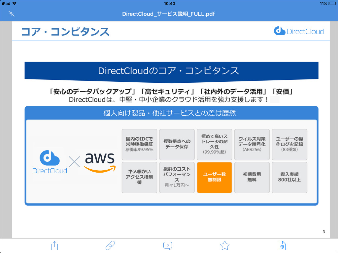Tap the file title DirectCloud_サービス説明_FULL.pdf
The image size is (338, 253).
pyautogui.click(x=168, y=14)
